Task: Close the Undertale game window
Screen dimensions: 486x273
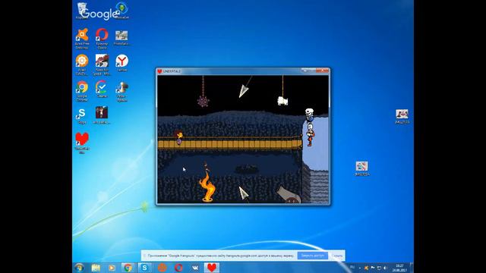Action: [323, 71]
